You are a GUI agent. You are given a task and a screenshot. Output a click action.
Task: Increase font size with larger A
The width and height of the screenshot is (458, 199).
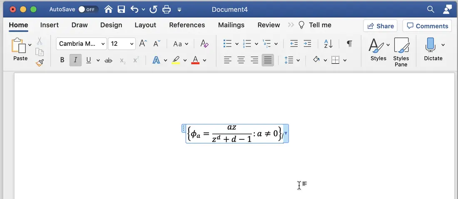143,44
